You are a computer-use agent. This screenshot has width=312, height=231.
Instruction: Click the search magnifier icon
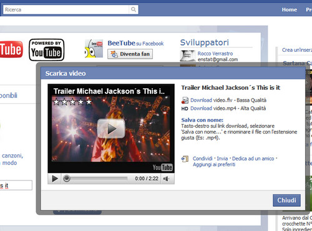[134, 9]
